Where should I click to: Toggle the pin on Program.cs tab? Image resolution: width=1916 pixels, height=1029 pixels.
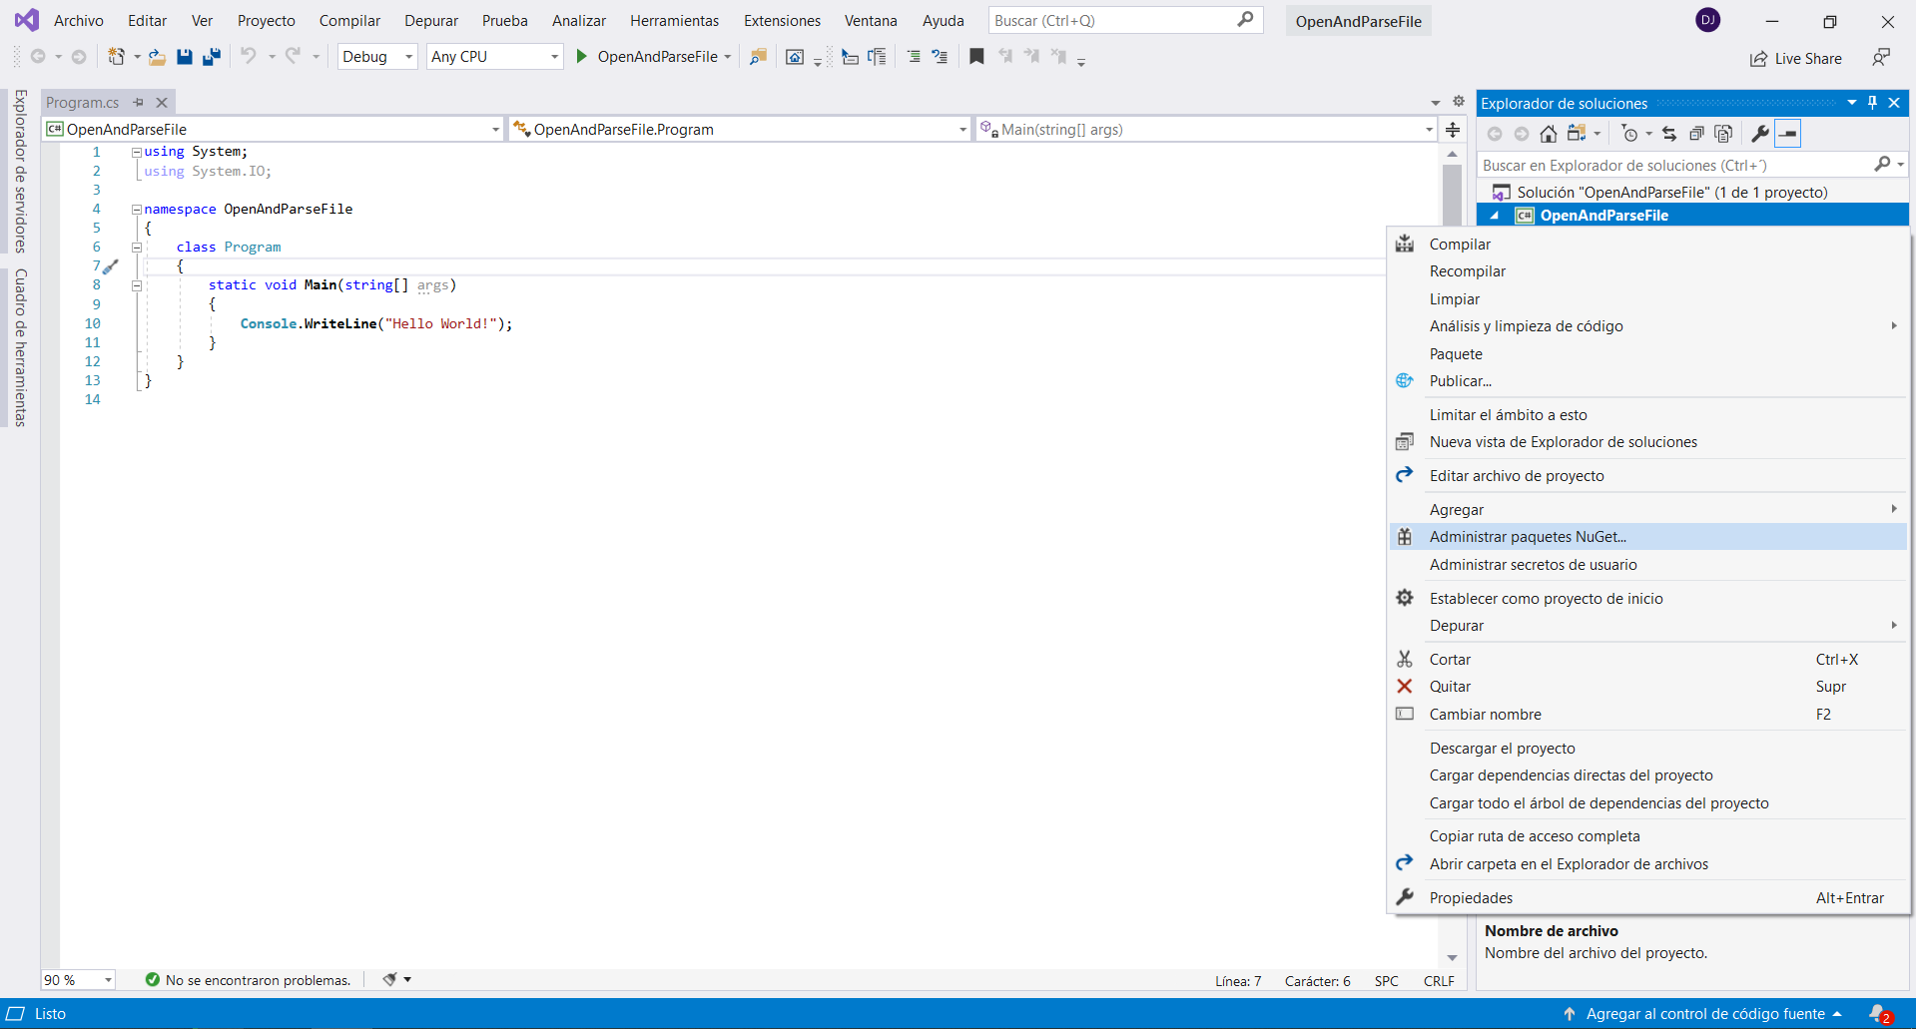139,102
